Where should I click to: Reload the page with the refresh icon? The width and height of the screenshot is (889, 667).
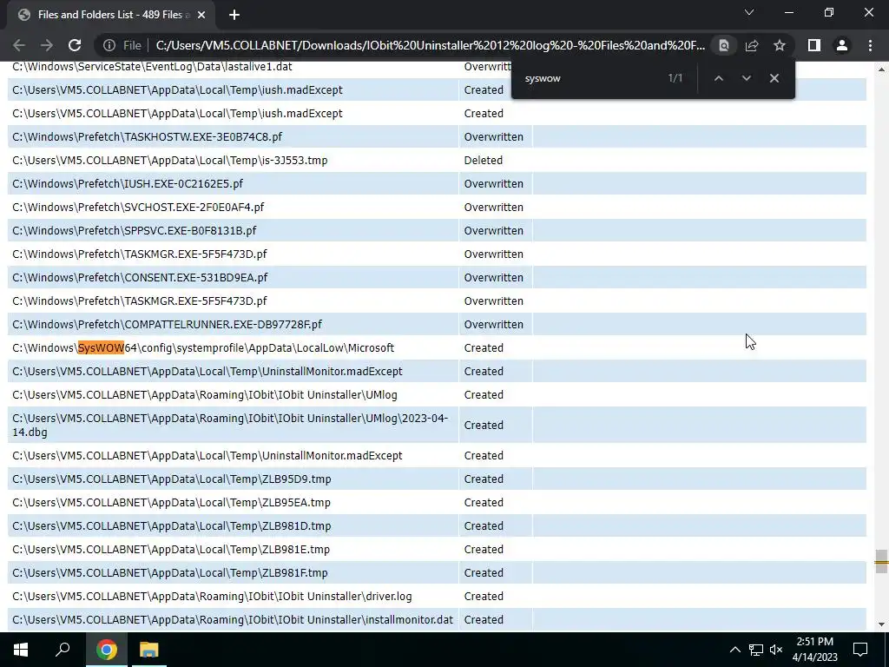(x=75, y=45)
